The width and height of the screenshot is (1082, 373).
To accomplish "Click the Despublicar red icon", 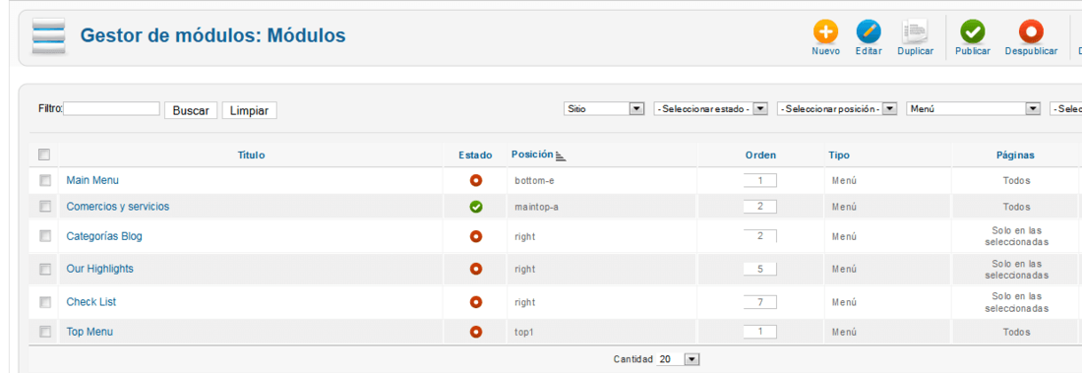I will pos(1031,31).
